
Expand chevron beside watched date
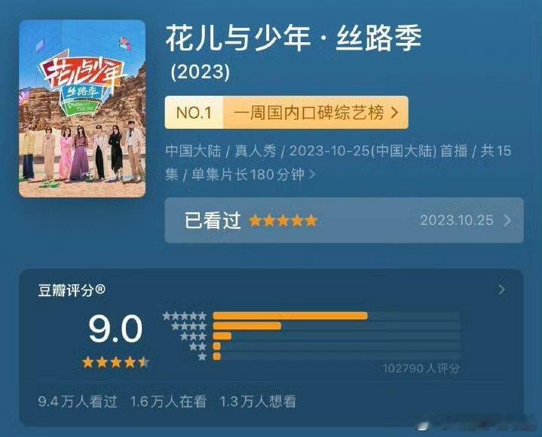point(507,221)
